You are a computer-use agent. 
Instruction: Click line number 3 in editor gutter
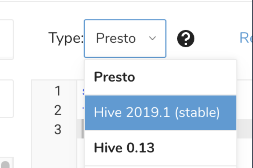[x=58, y=130]
